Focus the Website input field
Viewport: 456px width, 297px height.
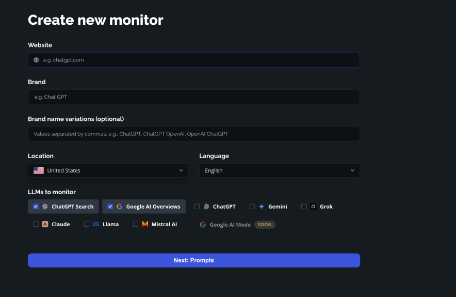click(194, 60)
